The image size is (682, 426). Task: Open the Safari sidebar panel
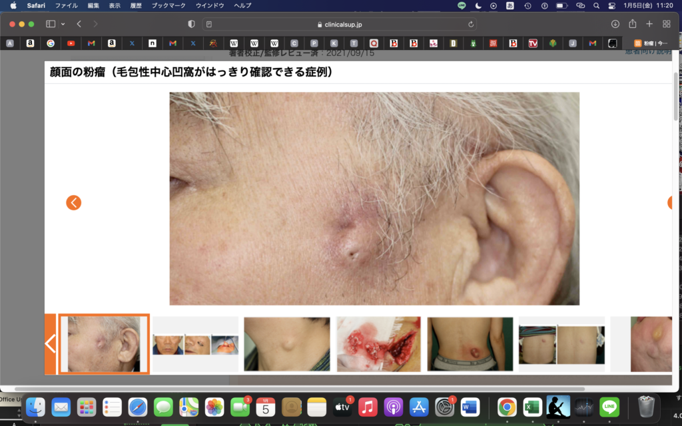[49, 24]
